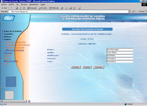Screen dimensions: 147x106
Task: Click the Limpiar button
Action: (87, 67)
